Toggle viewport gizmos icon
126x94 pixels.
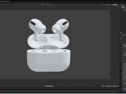(x=106, y=5)
